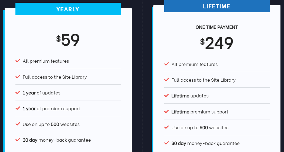Click checkmark by lifetime Site Library access
The height and width of the screenshot is (152, 284).
(x=166, y=80)
